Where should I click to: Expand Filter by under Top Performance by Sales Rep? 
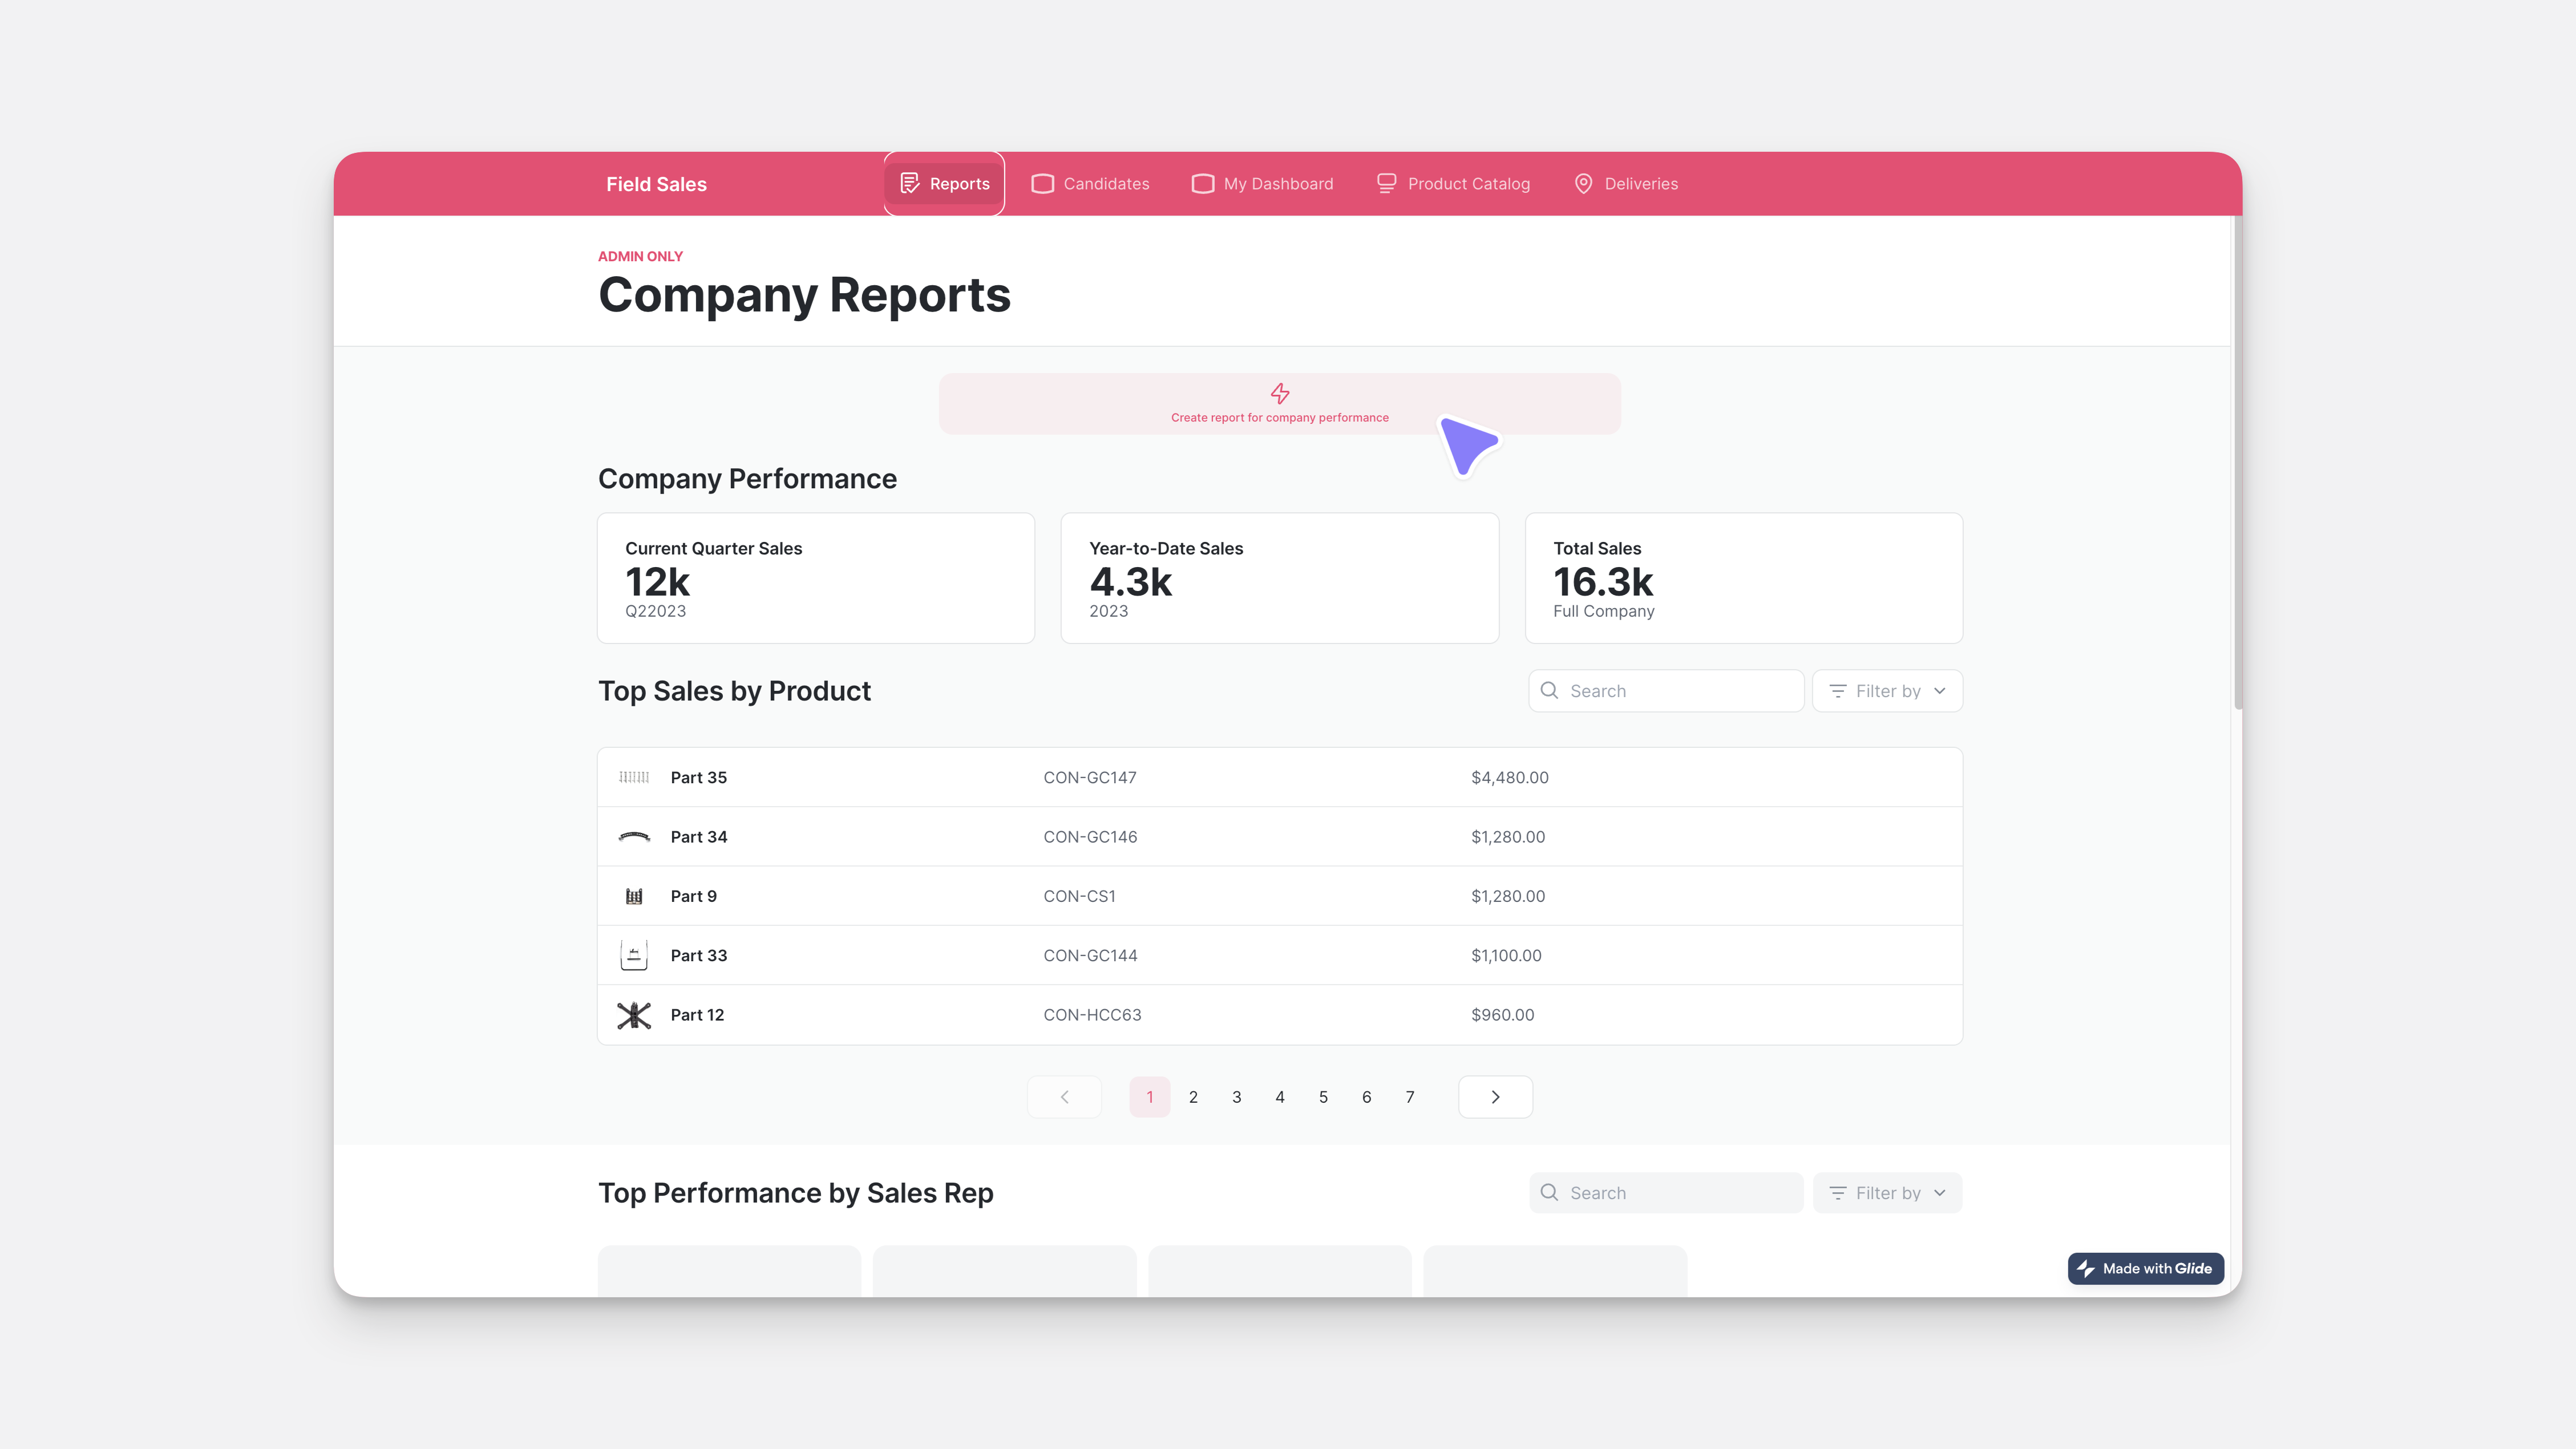pyautogui.click(x=1887, y=1192)
